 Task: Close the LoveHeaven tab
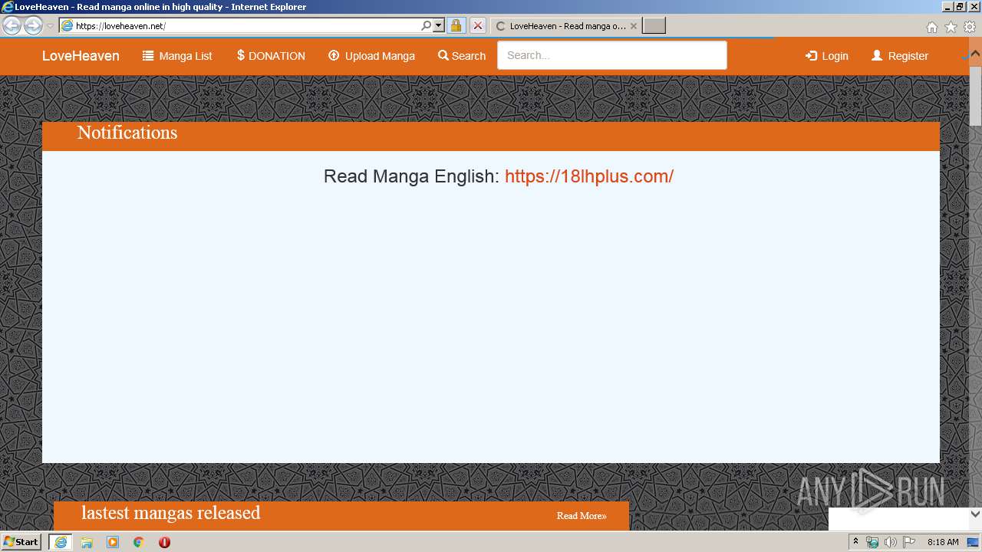click(x=633, y=26)
